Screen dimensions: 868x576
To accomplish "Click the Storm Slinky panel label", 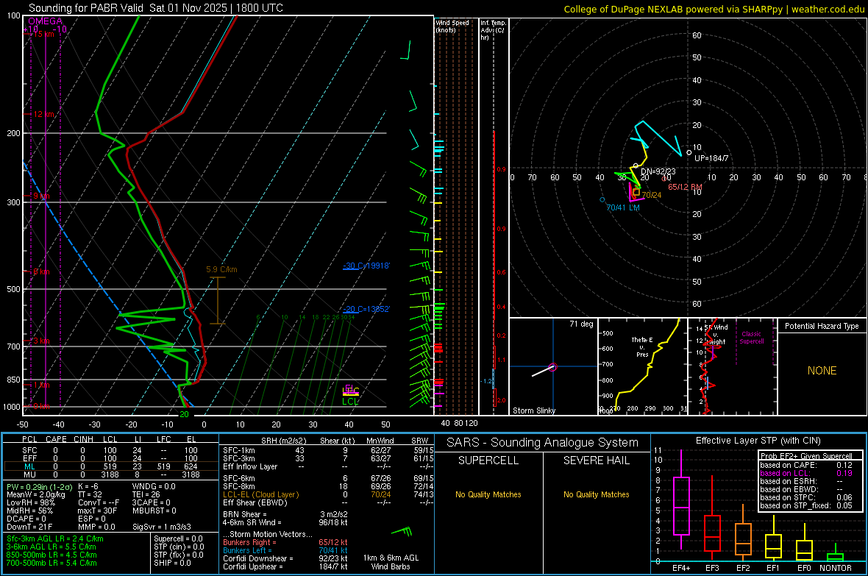I will [x=533, y=410].
